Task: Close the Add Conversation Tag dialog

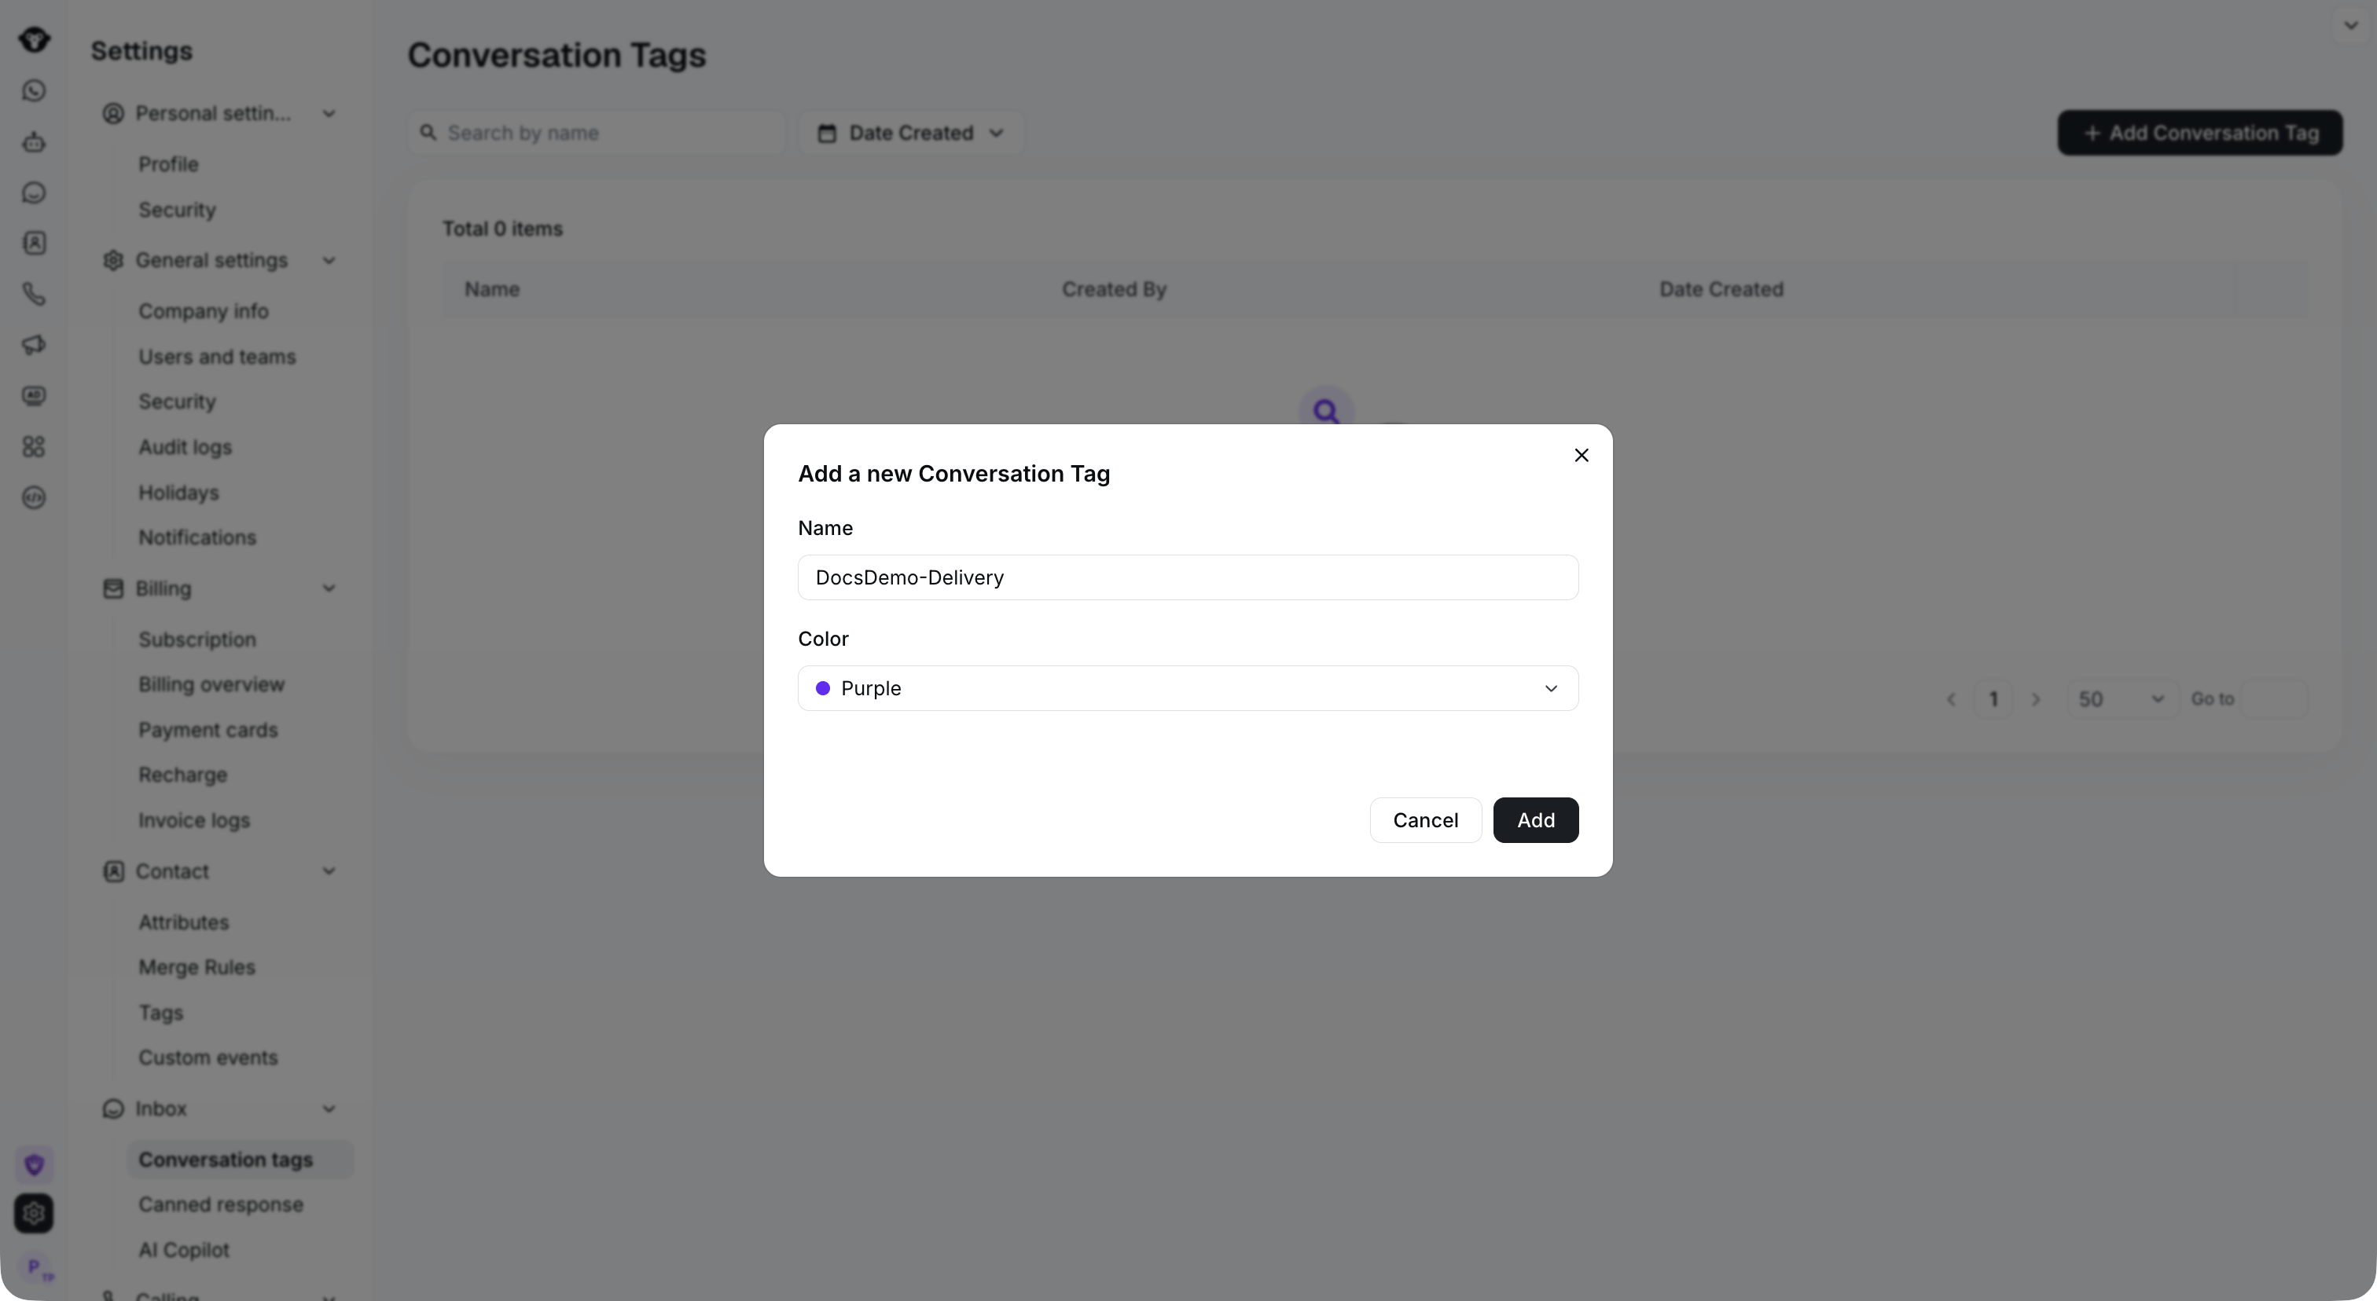Action: tap(1581, 456)
